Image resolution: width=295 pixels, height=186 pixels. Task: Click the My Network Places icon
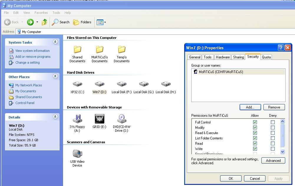point(11,85)
